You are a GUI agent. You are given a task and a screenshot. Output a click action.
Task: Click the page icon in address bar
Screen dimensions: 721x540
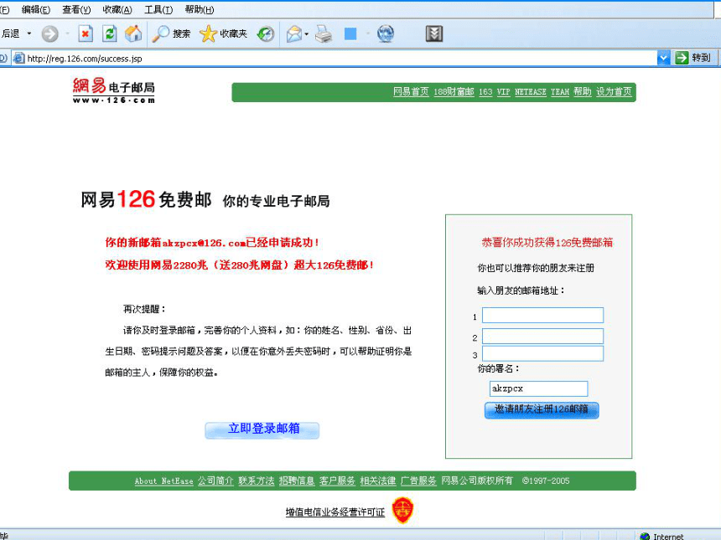coord(18,59)
